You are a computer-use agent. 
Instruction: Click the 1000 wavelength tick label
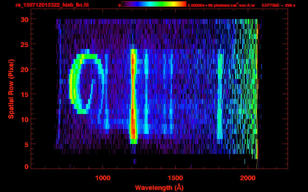pyautogui.click(x=103, y=178)
